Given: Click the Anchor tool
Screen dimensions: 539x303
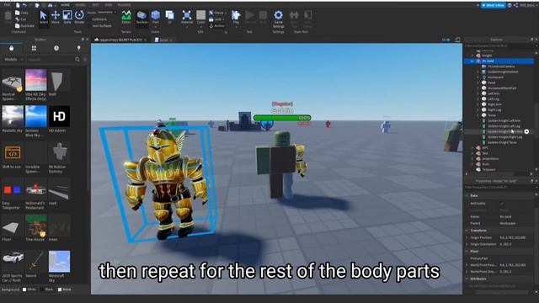Looking at the screenshot, I should click(x=217, y=26).
